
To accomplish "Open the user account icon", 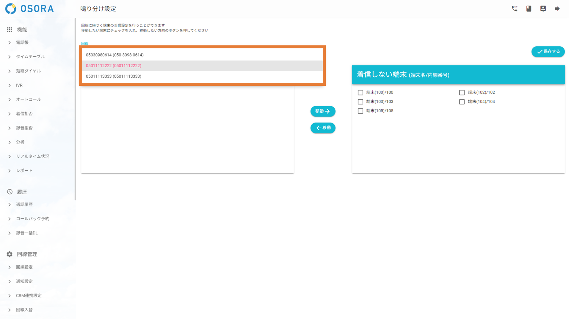I will pyautogui.click(x=543, y=9).
